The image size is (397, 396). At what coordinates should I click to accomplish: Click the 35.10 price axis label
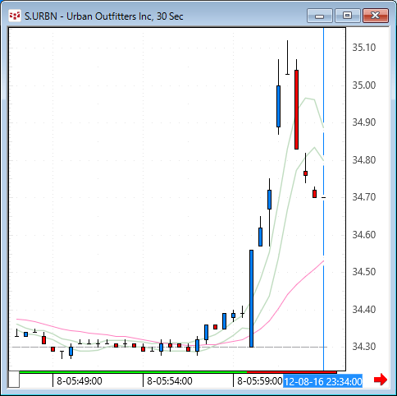click(x=363, y=48)
